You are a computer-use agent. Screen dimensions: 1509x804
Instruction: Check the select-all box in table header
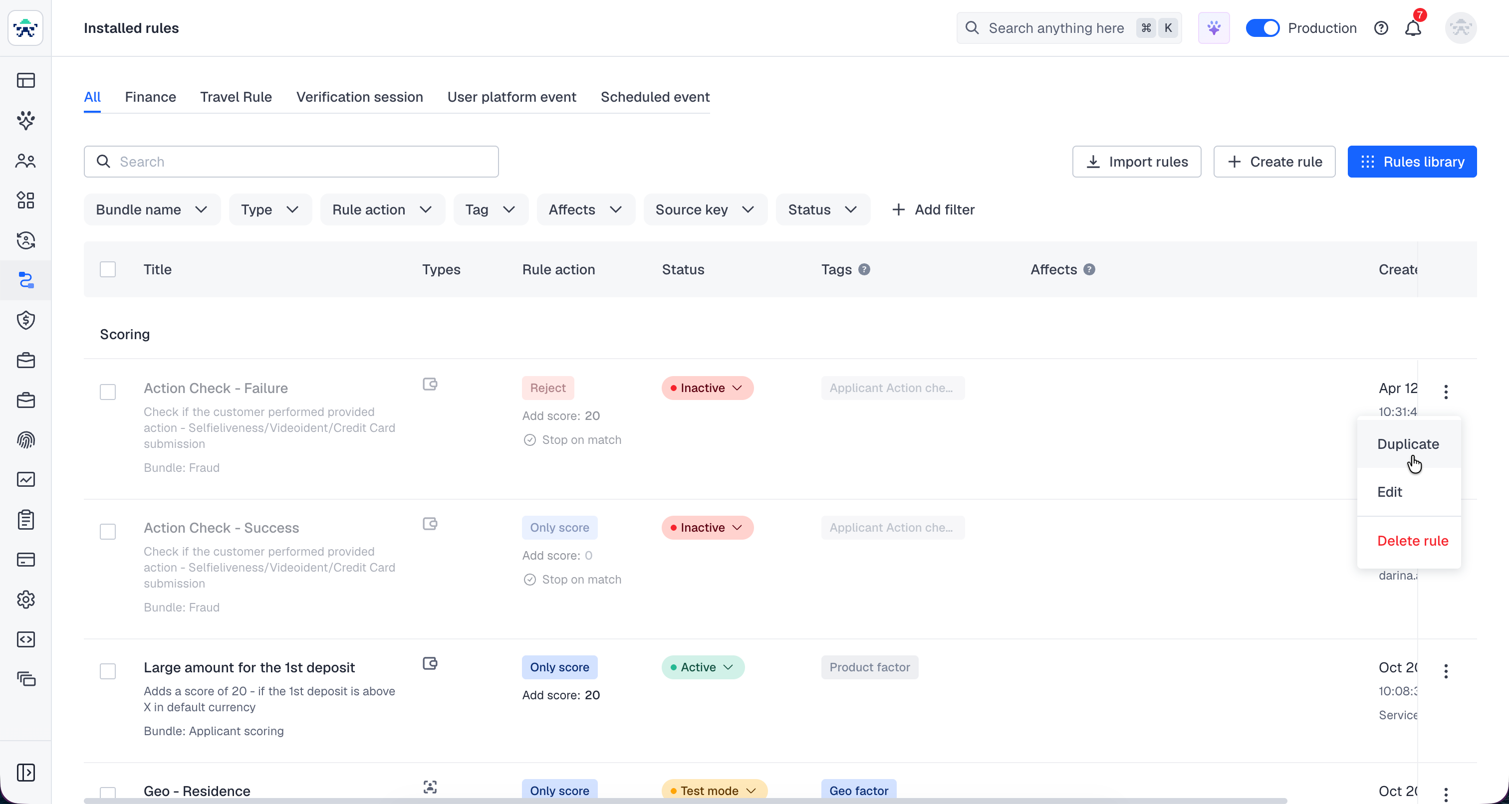(x=108, y=269)
